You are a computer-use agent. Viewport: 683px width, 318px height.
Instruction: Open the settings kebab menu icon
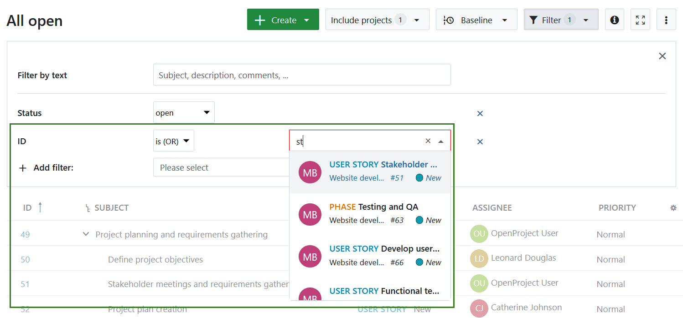click(666, 19)
